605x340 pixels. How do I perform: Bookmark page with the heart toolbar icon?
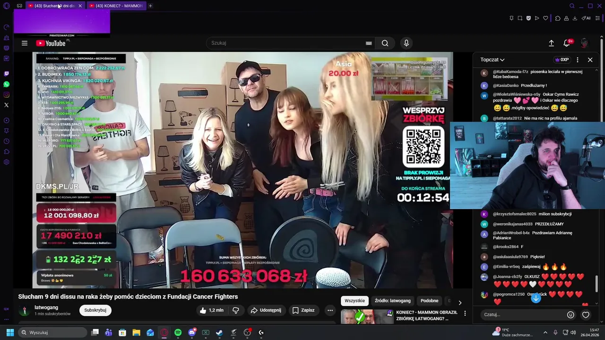(545, 18)
